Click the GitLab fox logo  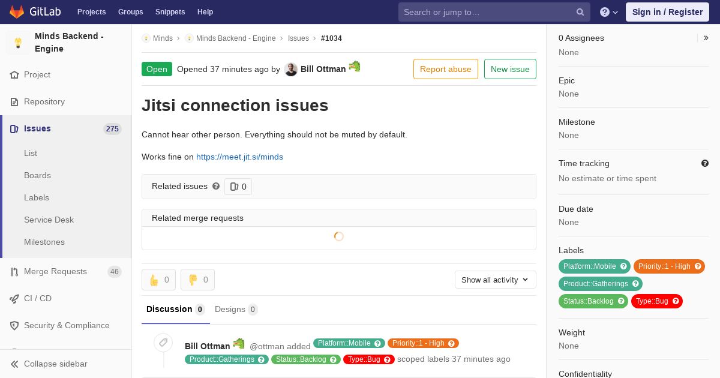pyautogui.click(x=17, y=11)
